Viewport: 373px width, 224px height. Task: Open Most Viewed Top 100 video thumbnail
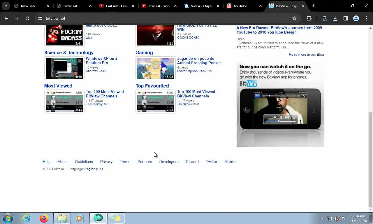(x=64, y=101)
